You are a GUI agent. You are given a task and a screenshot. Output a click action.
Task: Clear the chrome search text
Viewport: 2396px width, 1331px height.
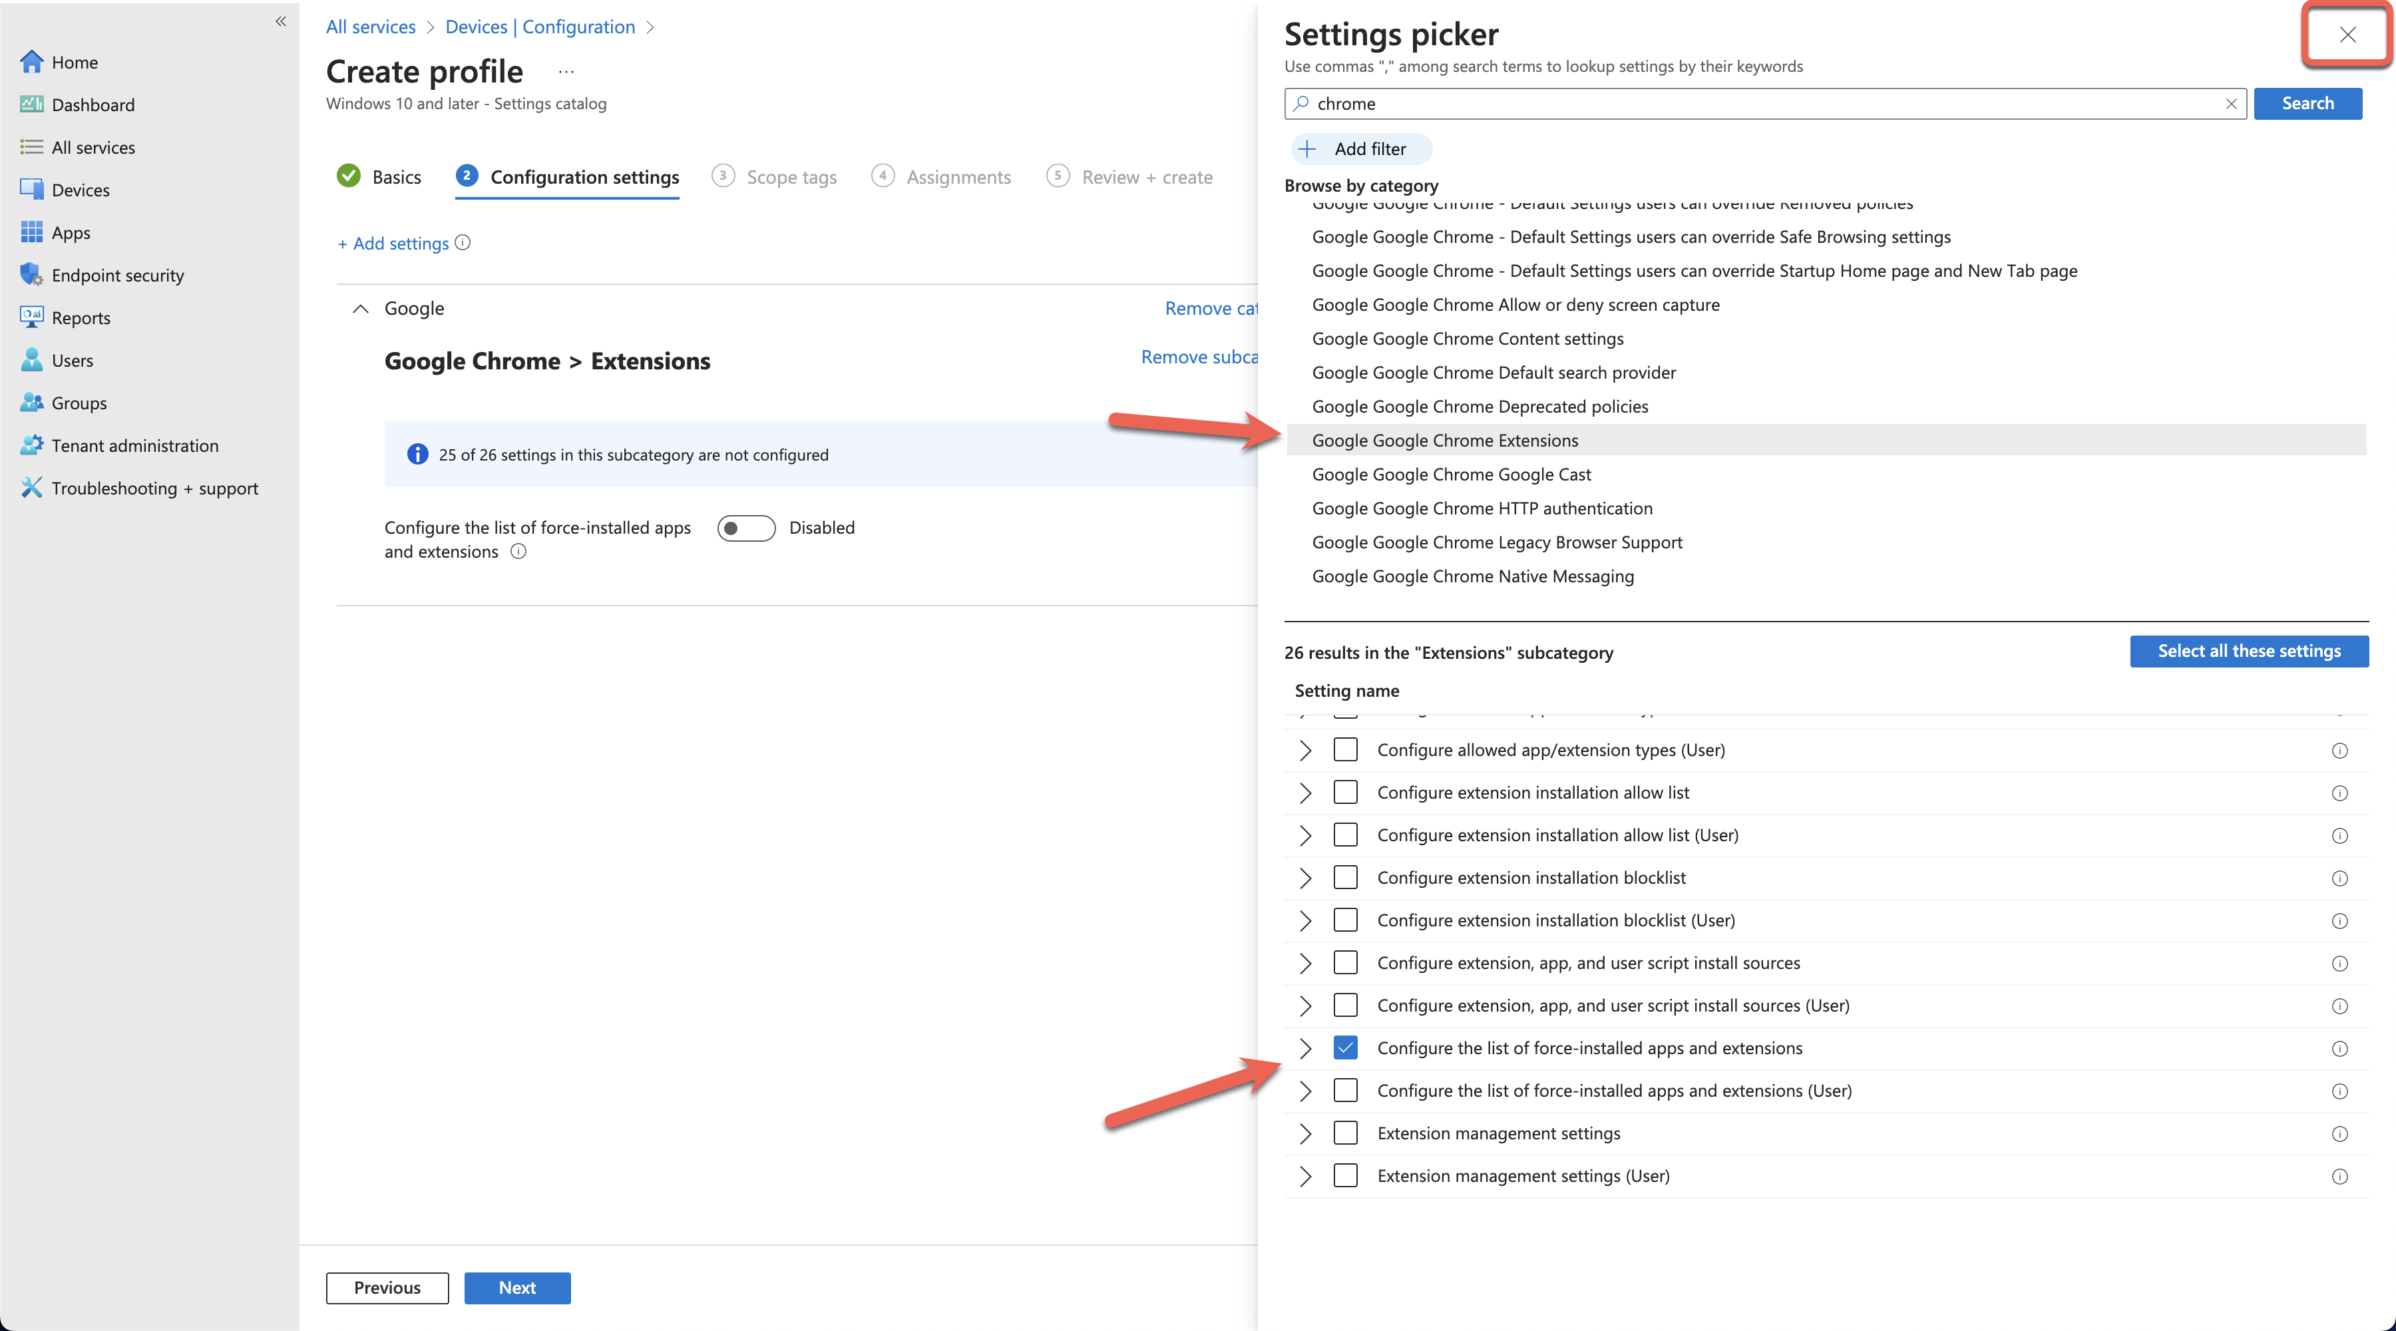2230,104
